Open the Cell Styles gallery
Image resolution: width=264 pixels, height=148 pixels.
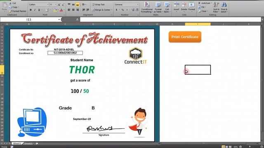[x=167, y=7]
